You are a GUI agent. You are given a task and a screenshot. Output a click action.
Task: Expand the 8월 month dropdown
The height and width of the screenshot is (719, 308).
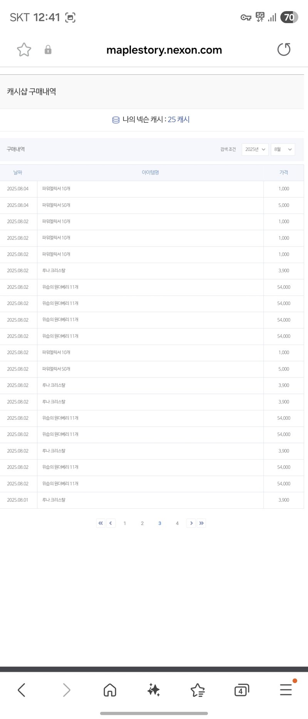tap(283, 149)
